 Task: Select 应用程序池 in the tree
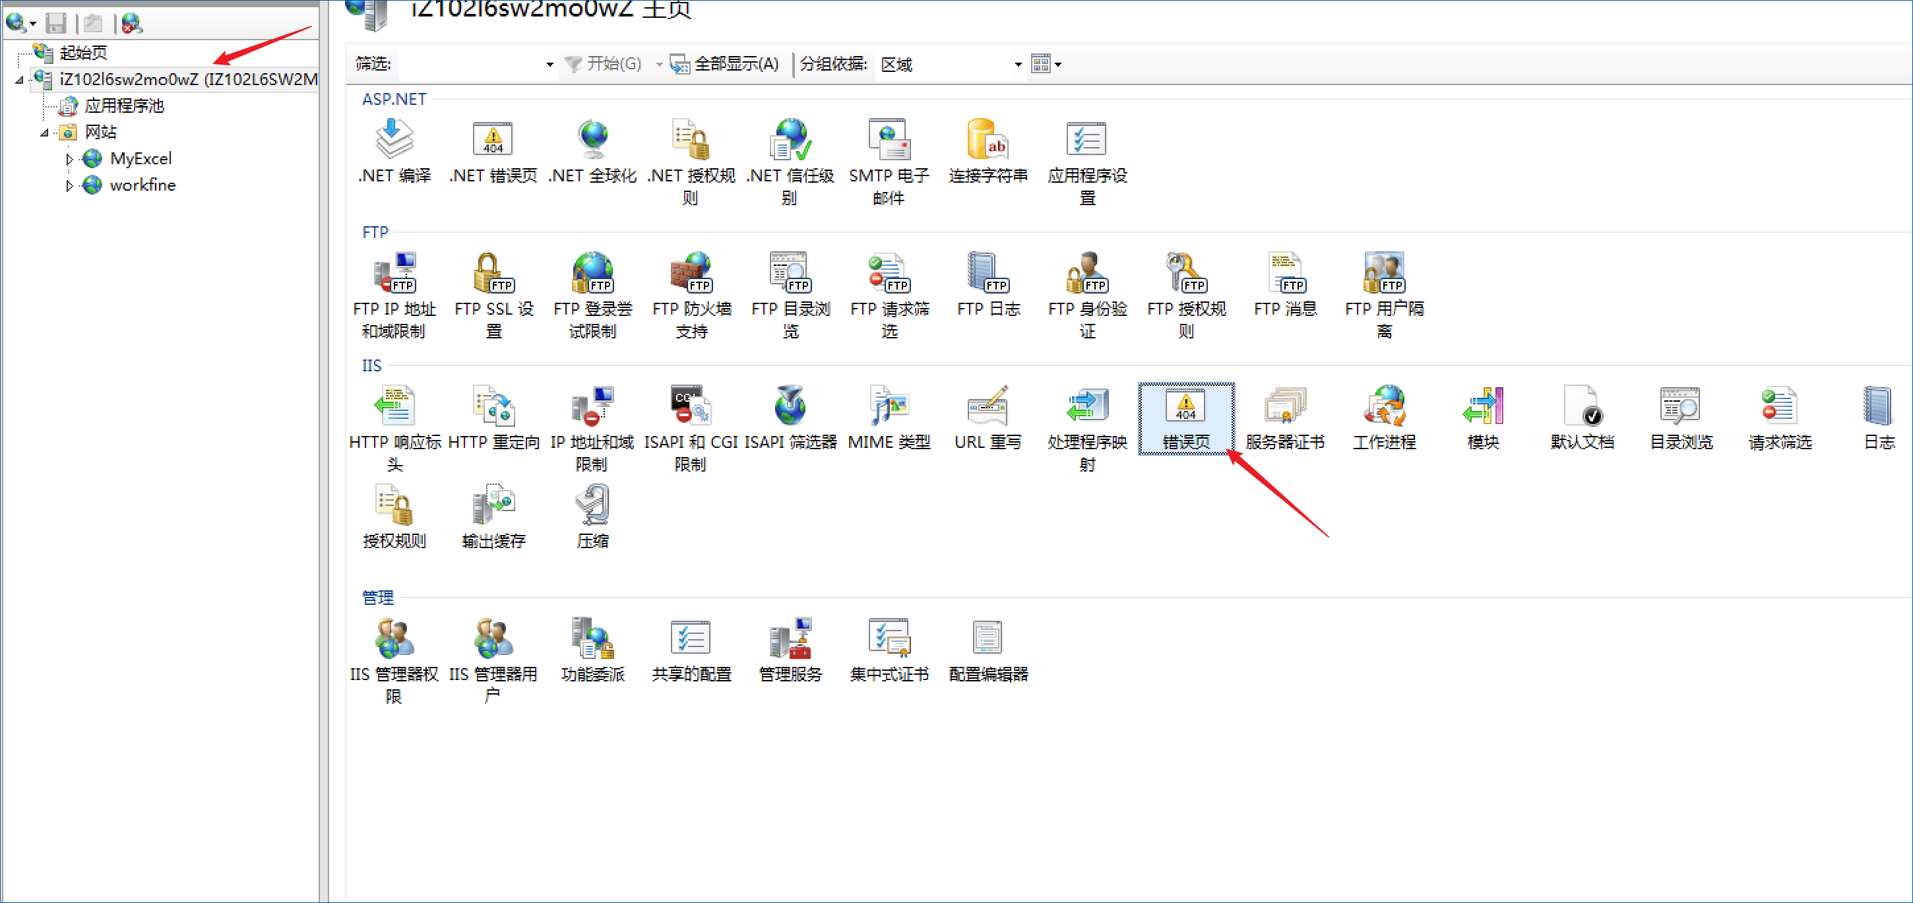pos(124,106)
